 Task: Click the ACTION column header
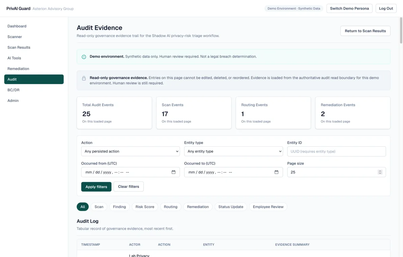click(x=164, y=245)
